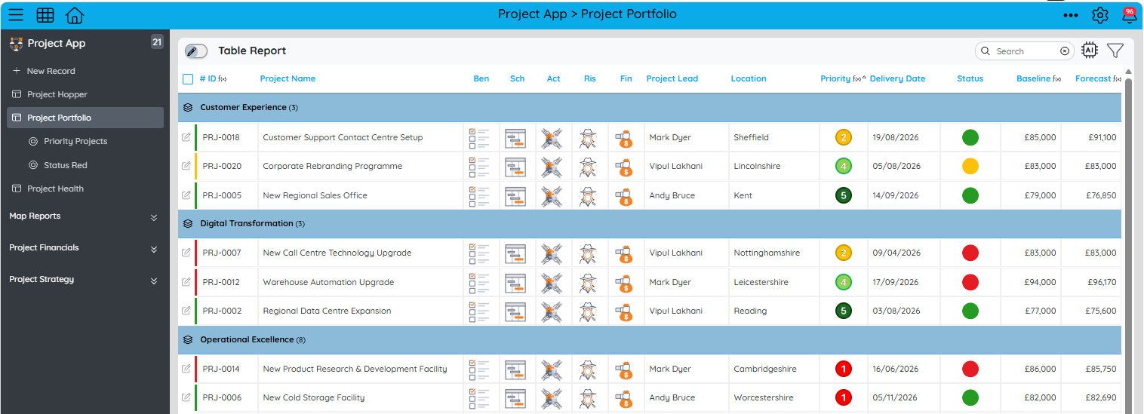Click green status dot for PRJ-0018
The height and width of the screenshot is (414, 1144).
(x=970, y=138)
